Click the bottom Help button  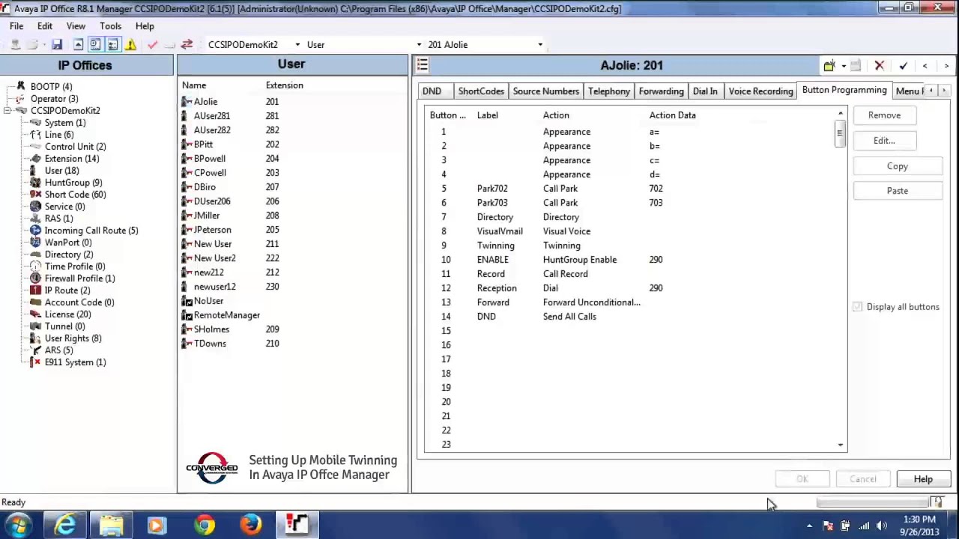[923, 479]
